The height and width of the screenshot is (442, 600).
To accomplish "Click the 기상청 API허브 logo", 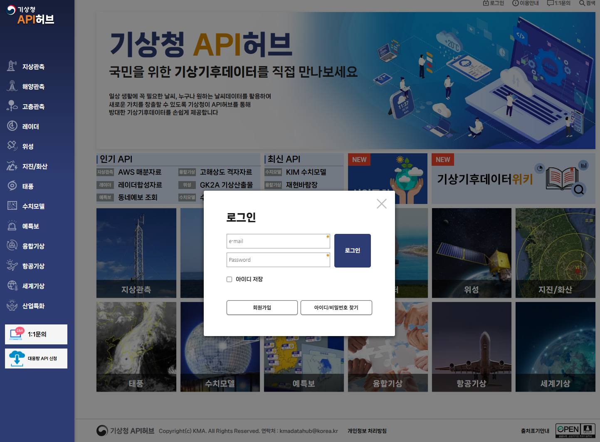I will coord(31,15).
